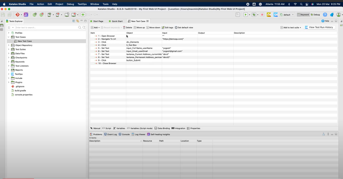Expand the Test Suites folder

coord(9,49)
